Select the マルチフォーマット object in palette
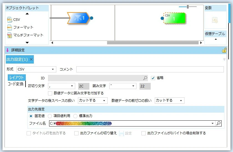The image size is (233, 152). (25, 35)
